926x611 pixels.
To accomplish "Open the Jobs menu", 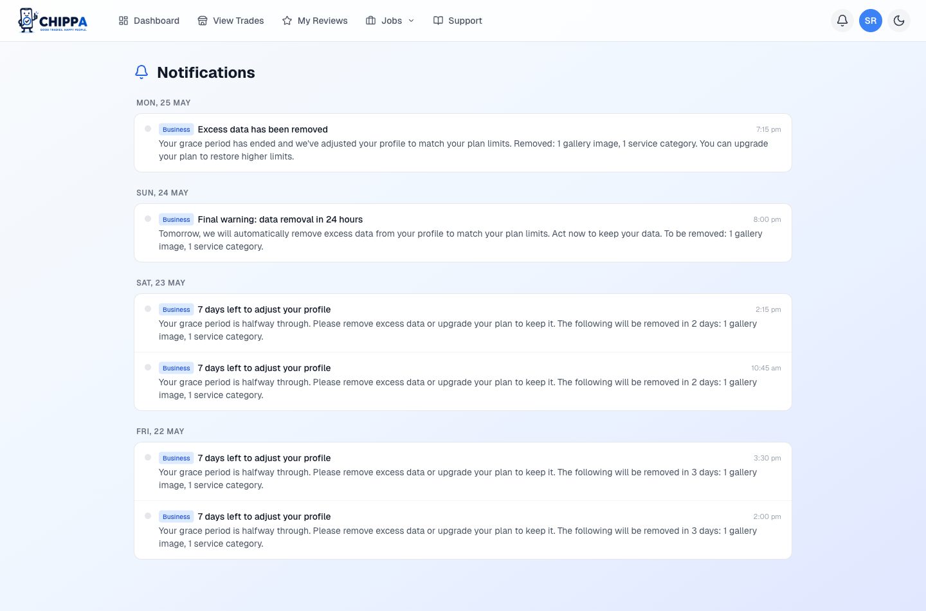I will coord(390,21).
